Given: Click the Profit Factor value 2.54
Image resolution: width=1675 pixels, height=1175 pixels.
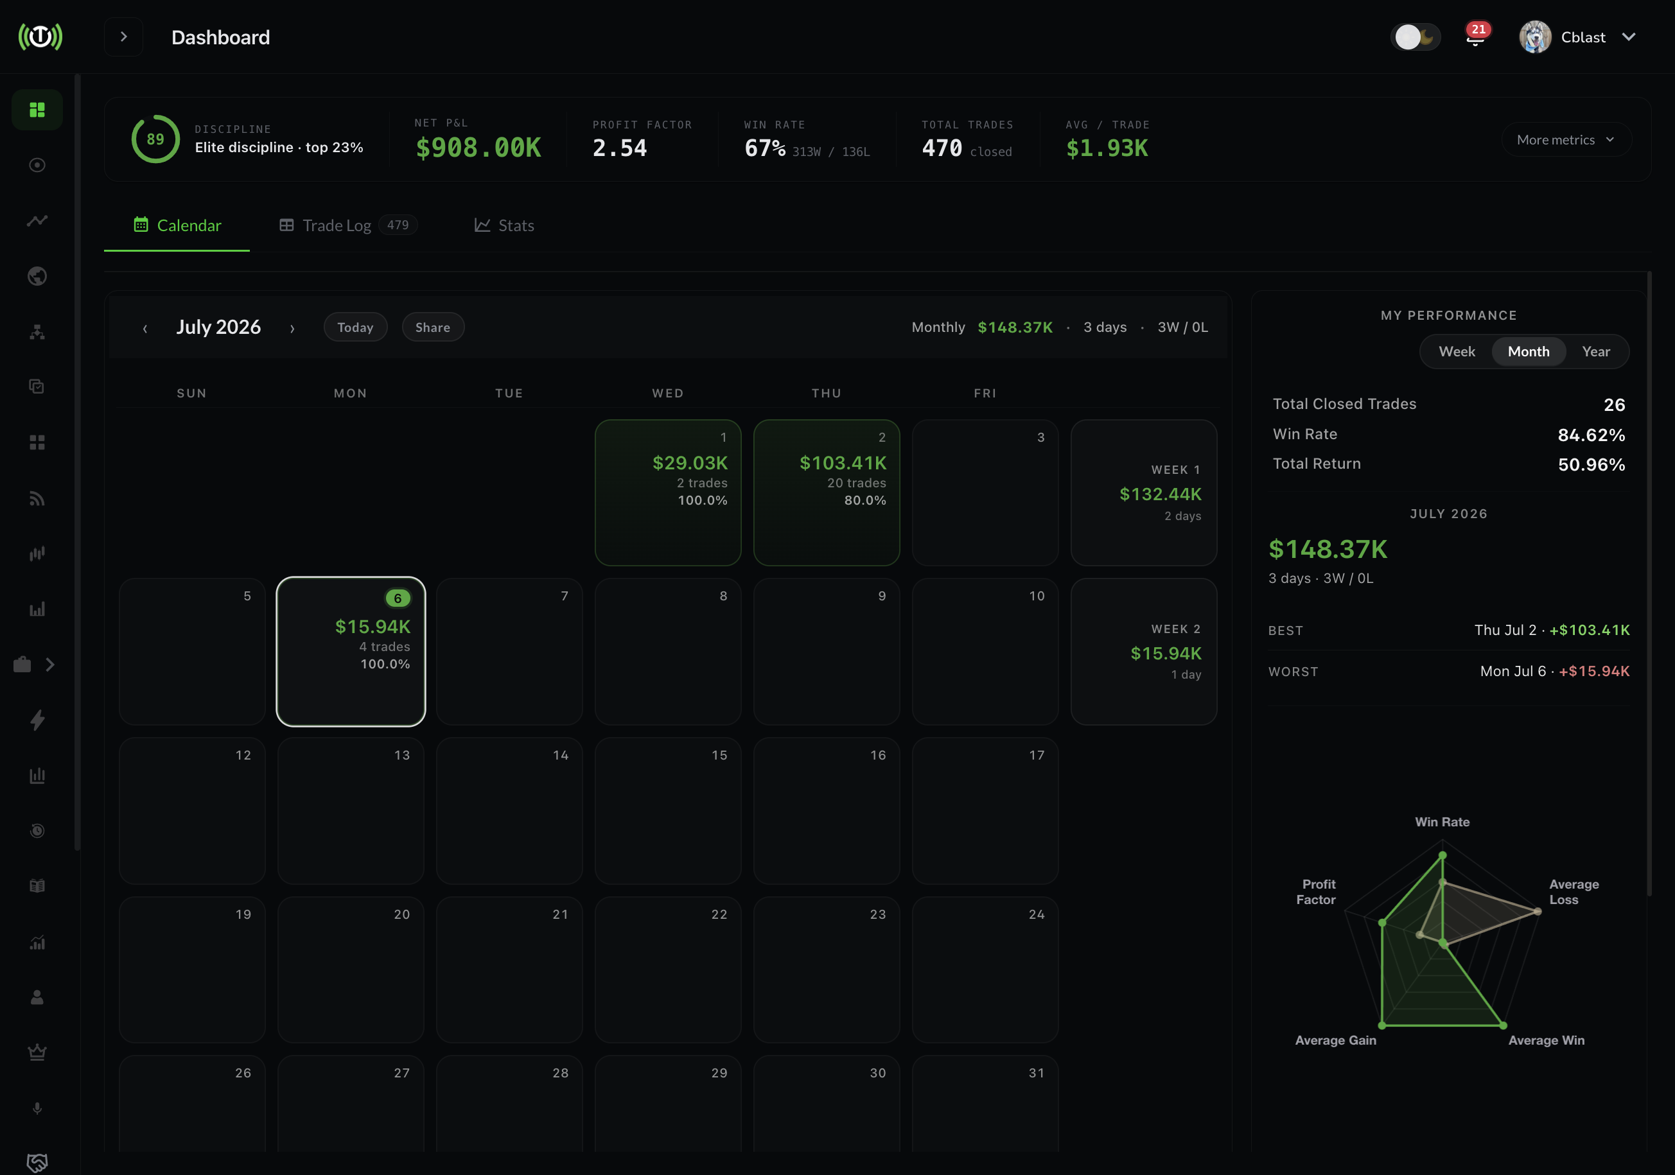Looking at the screenshot, I should coord(619,148).
